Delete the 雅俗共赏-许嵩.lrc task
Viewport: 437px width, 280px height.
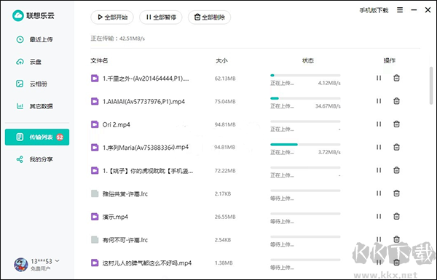click(x=396, y=193)
